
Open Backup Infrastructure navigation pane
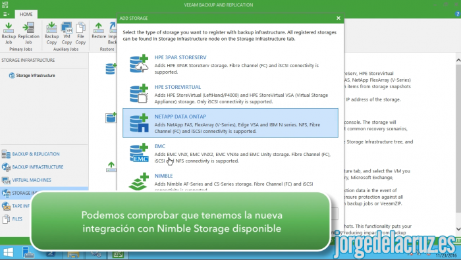pos(38,167)
